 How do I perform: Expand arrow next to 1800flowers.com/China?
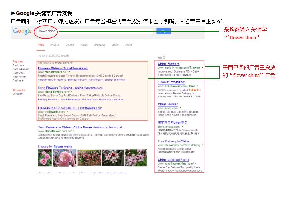point(197,86)
